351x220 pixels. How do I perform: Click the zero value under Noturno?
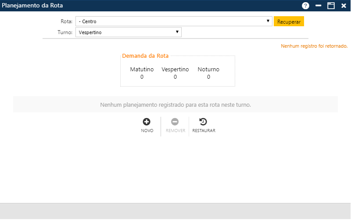pos(208,77)
